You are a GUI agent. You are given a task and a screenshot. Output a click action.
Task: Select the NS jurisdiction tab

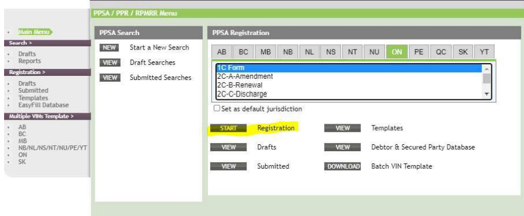coord(331,52)
